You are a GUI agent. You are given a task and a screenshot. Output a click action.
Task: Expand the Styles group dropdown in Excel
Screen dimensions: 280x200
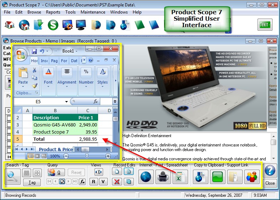coord(102,87)
